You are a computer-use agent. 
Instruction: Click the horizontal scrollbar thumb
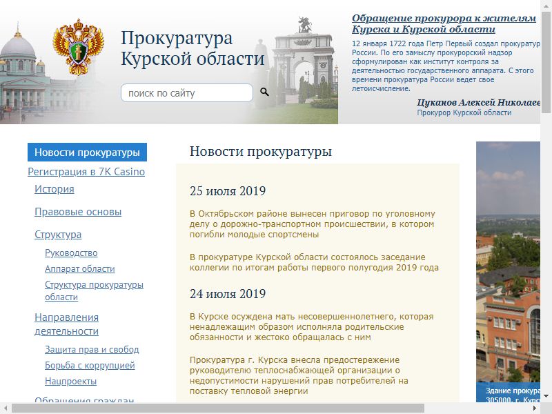[218, 408]
